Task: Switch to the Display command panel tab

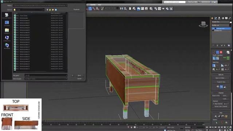Action: pyautogui.click(x=226, y=18)
